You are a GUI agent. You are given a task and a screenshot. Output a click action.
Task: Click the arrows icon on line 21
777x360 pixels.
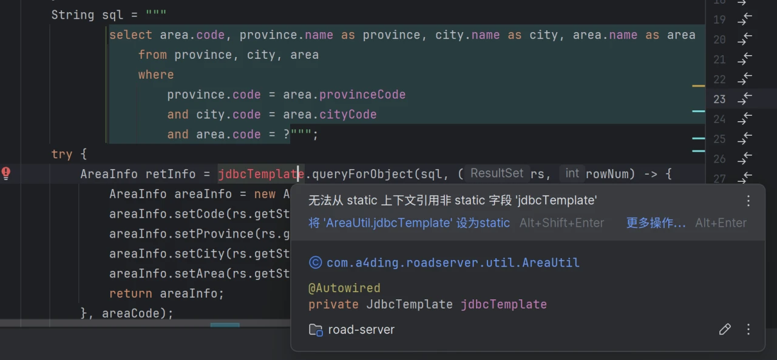click(745, 59)
